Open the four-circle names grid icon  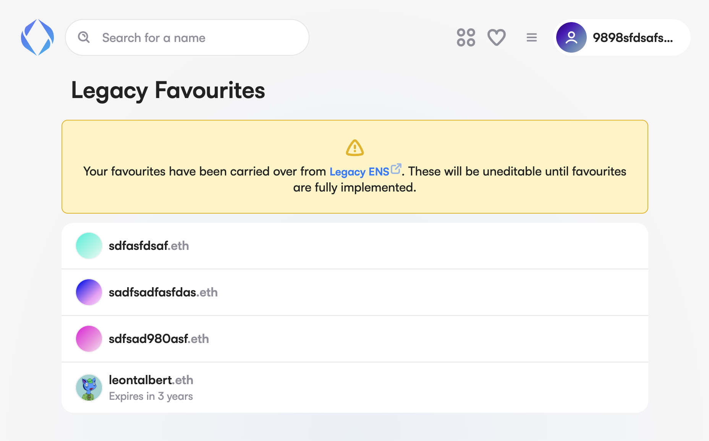466,37
